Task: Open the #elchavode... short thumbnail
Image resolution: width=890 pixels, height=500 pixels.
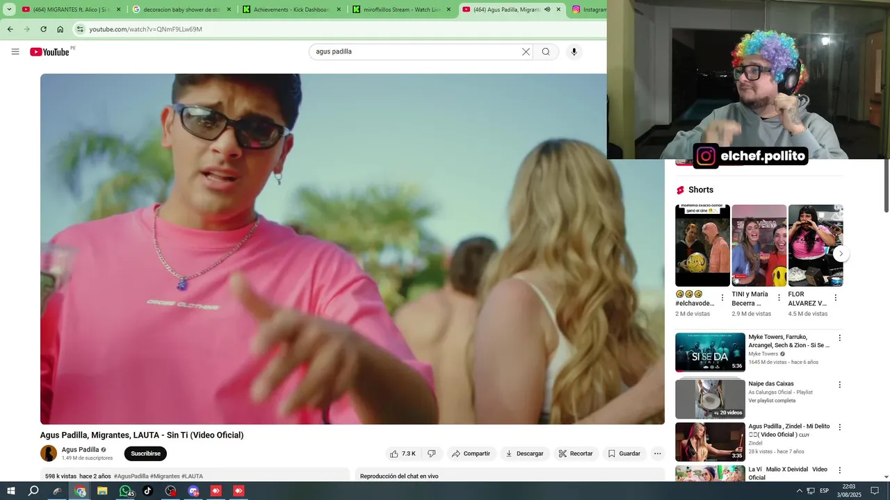Action: [x=702, y=245]
